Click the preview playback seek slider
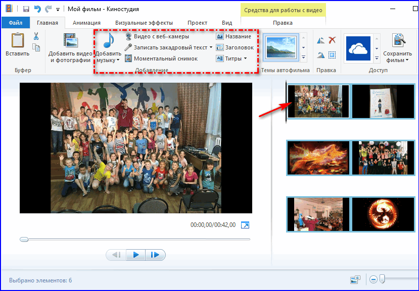 [135, 239]
